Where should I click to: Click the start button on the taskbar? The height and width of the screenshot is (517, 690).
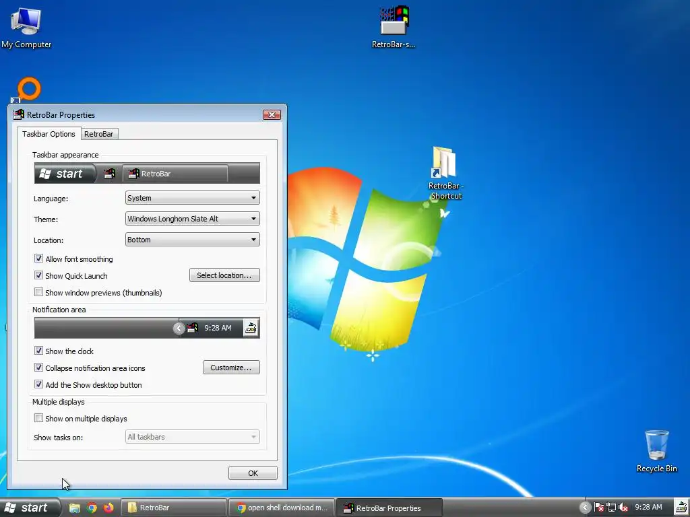29,508
